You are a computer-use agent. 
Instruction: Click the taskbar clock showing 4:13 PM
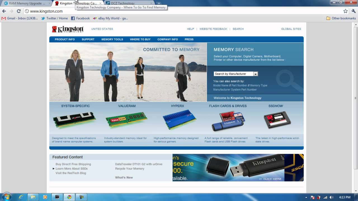coord(345,197)
